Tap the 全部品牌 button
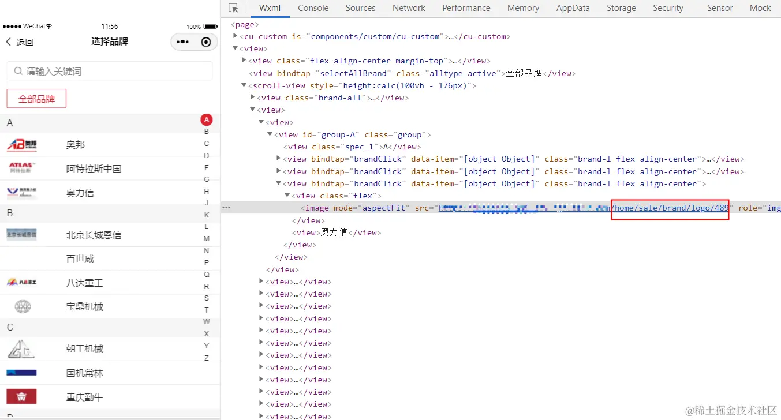 coord(36,99)
